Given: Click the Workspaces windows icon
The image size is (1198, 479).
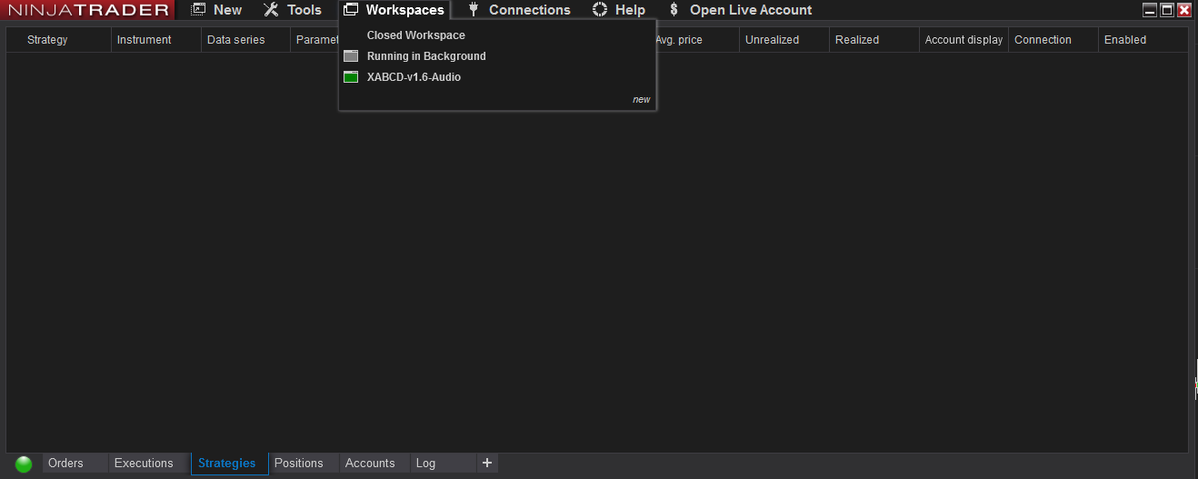Looking at the screenshot, I should point(351,10).
